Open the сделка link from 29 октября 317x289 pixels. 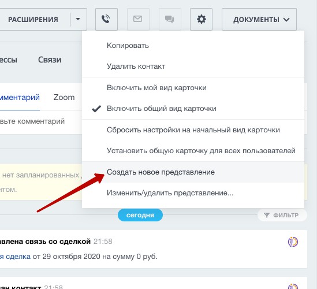pos(15,257)
